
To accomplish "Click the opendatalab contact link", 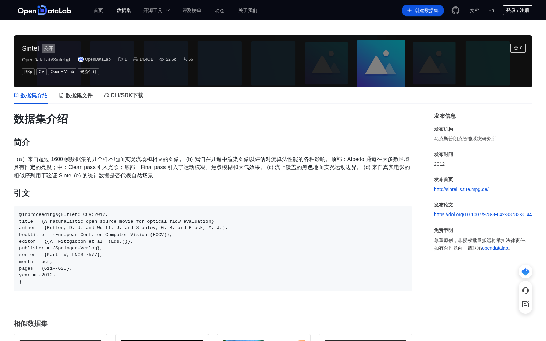I will (x=495, y=248).
